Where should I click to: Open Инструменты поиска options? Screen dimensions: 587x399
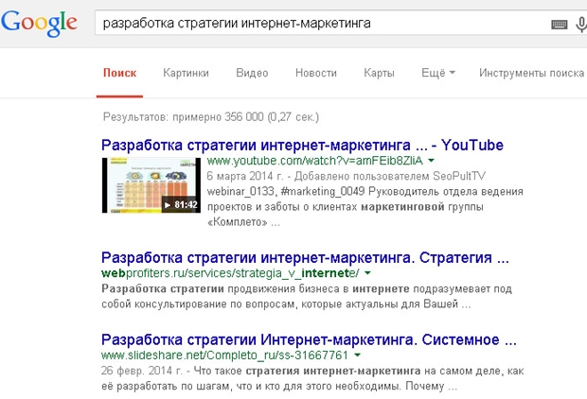point(531,73)
